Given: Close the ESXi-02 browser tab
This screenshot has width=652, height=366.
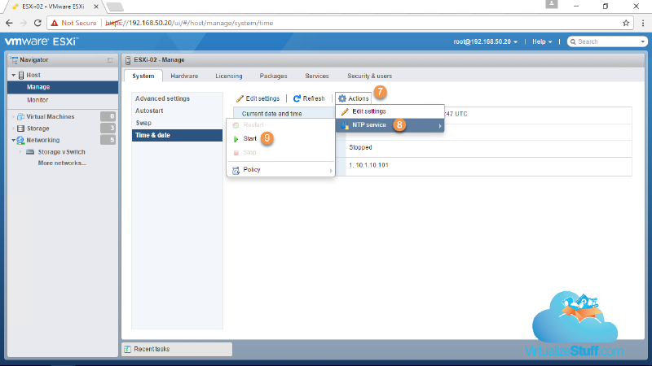Looking at the screenshot, I should tap(96, 7).
